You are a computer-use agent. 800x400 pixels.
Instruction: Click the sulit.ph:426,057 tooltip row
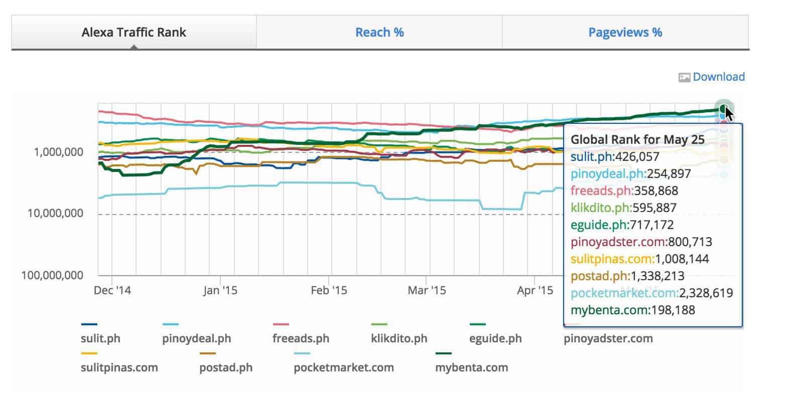(x=615, y=157)
